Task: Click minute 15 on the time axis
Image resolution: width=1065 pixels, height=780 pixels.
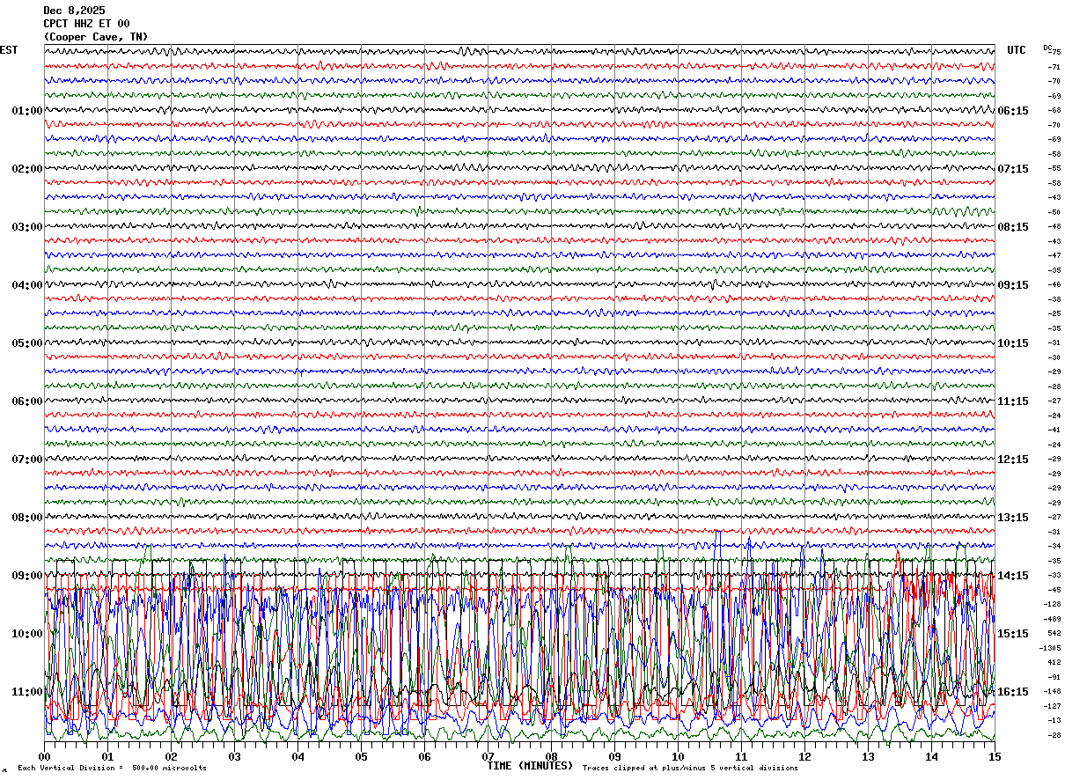Action: 995,757
